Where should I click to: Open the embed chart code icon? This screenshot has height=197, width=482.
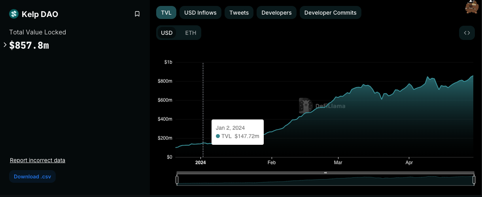click(x=467, y=33)
